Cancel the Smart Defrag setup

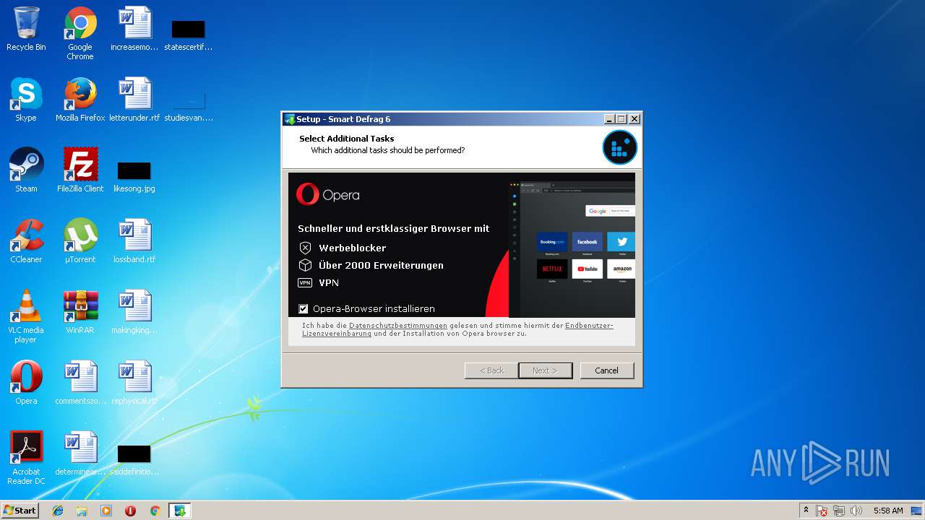click(x=607, y=370)
